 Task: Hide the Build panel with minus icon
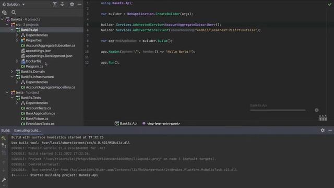click(x=330, y=130)
